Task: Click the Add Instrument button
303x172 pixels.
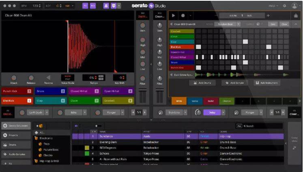Action: (x=267, y=83)
